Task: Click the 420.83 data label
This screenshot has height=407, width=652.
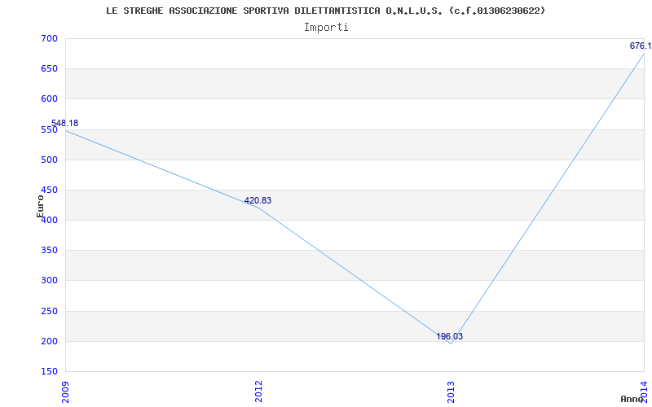Action: coord(258,200)
